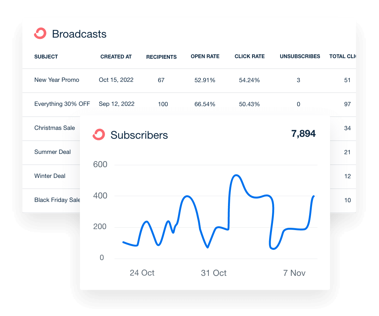
Task: Sort the table by the SUBJECT column
Action: click(46, 57)
